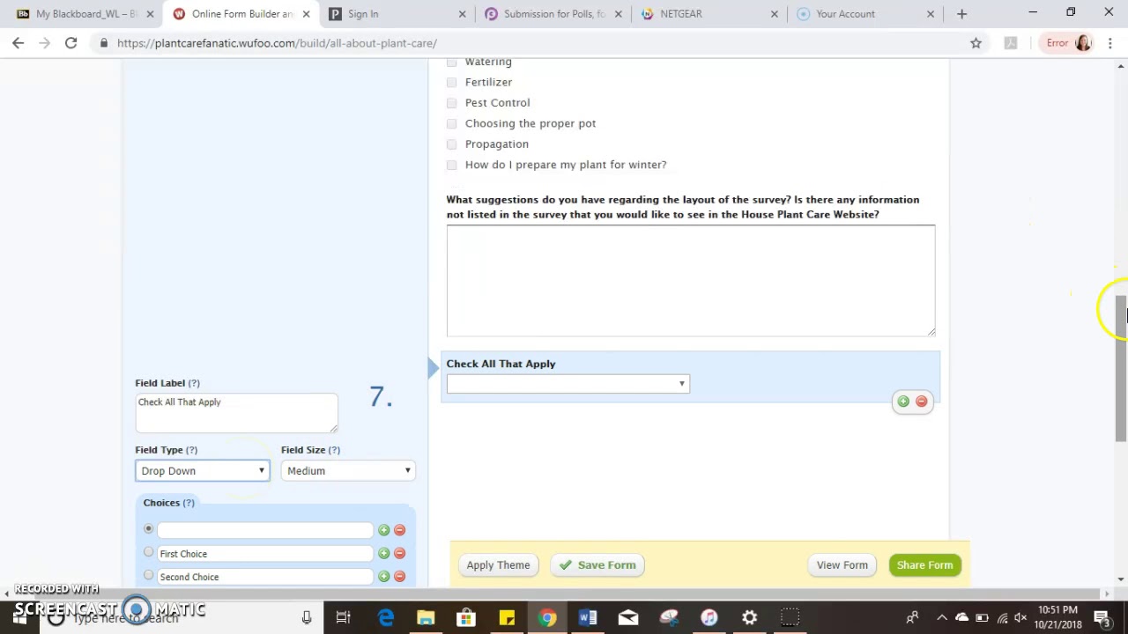Open Choices help question mark
The height and width of the screenshot is (634, 1128).
tap(189, 503)
